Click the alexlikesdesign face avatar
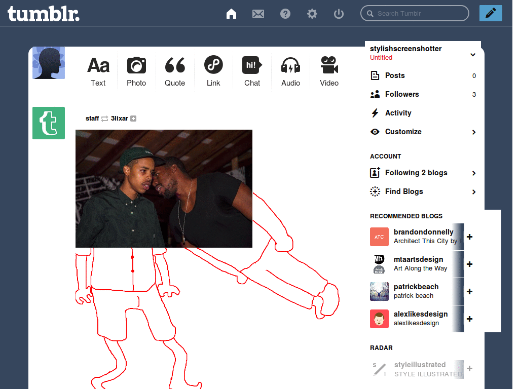The width and height of the screenshot is (519, 389). [x=379, y=319]
